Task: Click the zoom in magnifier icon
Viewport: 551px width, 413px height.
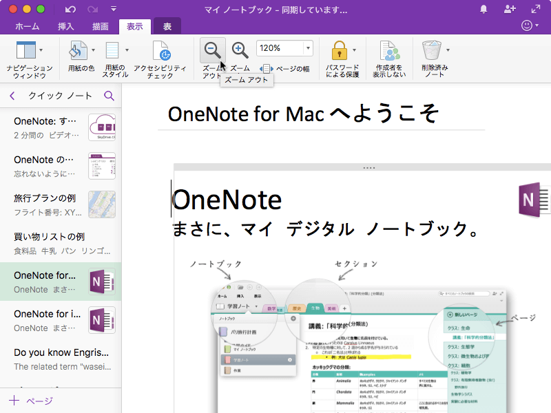Action: pos(240,50)
